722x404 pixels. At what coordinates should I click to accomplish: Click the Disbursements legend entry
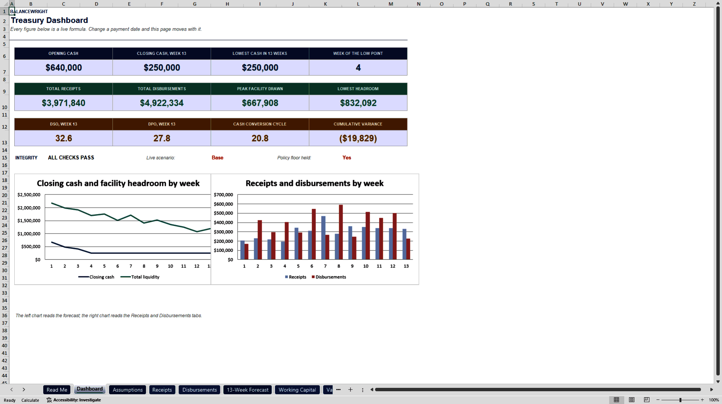[x=329, y=277]
